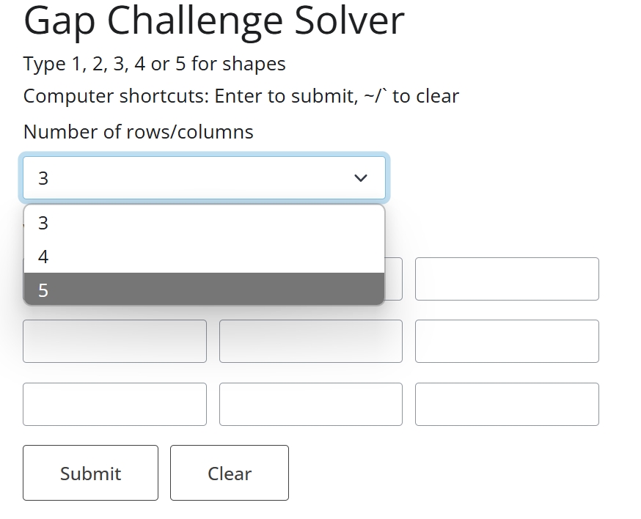Click the center grid input cell
This screenshot has height=519, width=641.
click(310, 341)
